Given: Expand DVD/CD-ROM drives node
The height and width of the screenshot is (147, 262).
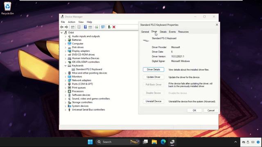Looking at the screenshot, I should [65, 55].
